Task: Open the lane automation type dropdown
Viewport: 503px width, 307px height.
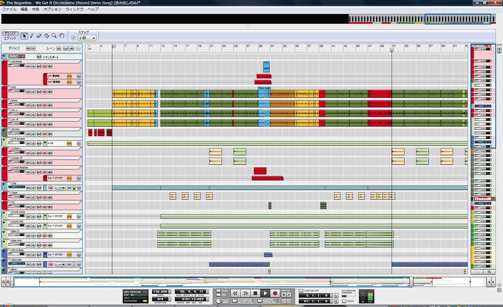Action: [69, 48]
